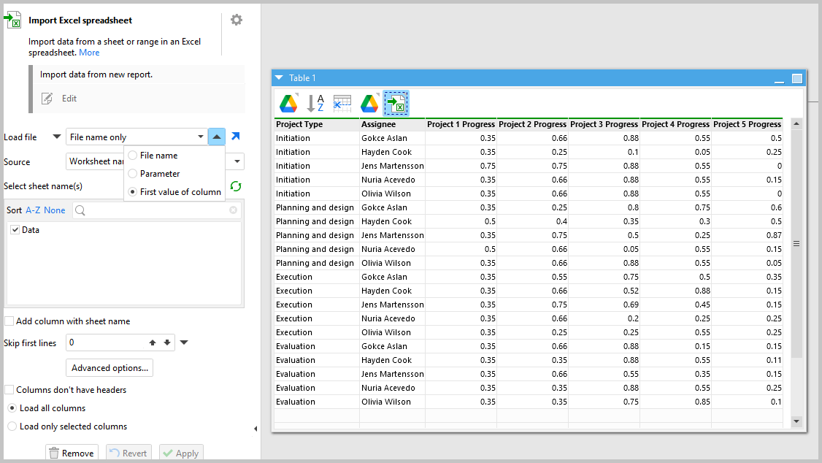The image size is (822, 463).
Task: Select Load all columns radio button
Action: pos(12,408)
